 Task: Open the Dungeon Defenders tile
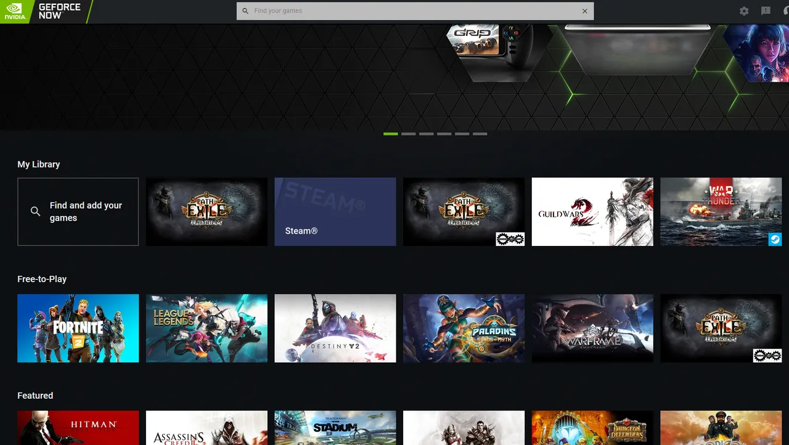click(x=592, y=428)
